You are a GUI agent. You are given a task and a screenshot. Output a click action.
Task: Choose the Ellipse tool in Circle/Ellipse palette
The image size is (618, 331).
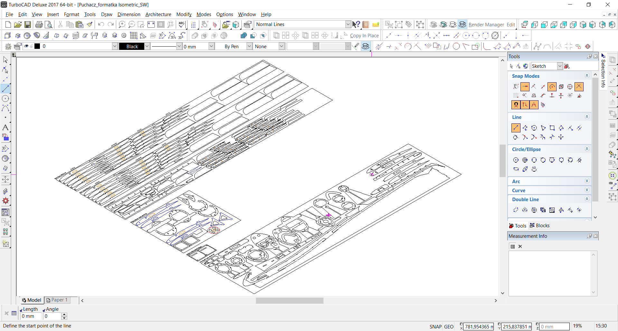tap(516, 169)
